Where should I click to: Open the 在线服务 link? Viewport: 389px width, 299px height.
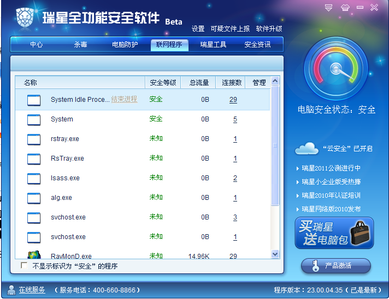click(32, 290)
